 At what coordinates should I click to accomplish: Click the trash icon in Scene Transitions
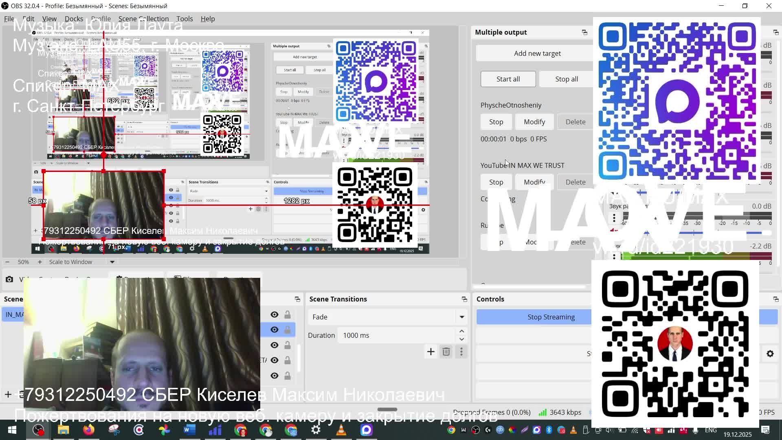point(446,352)
